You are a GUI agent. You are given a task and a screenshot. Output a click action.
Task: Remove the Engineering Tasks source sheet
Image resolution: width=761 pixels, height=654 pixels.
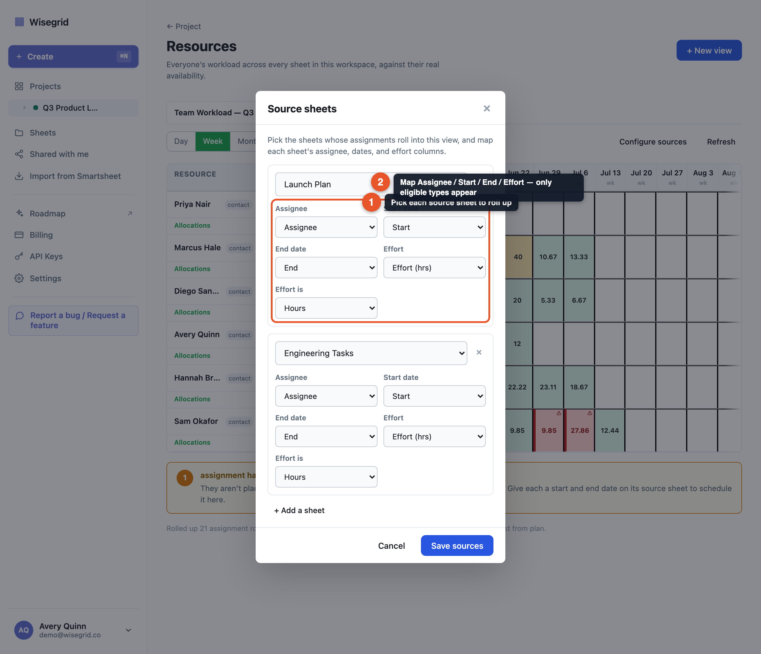pos(479,353)
